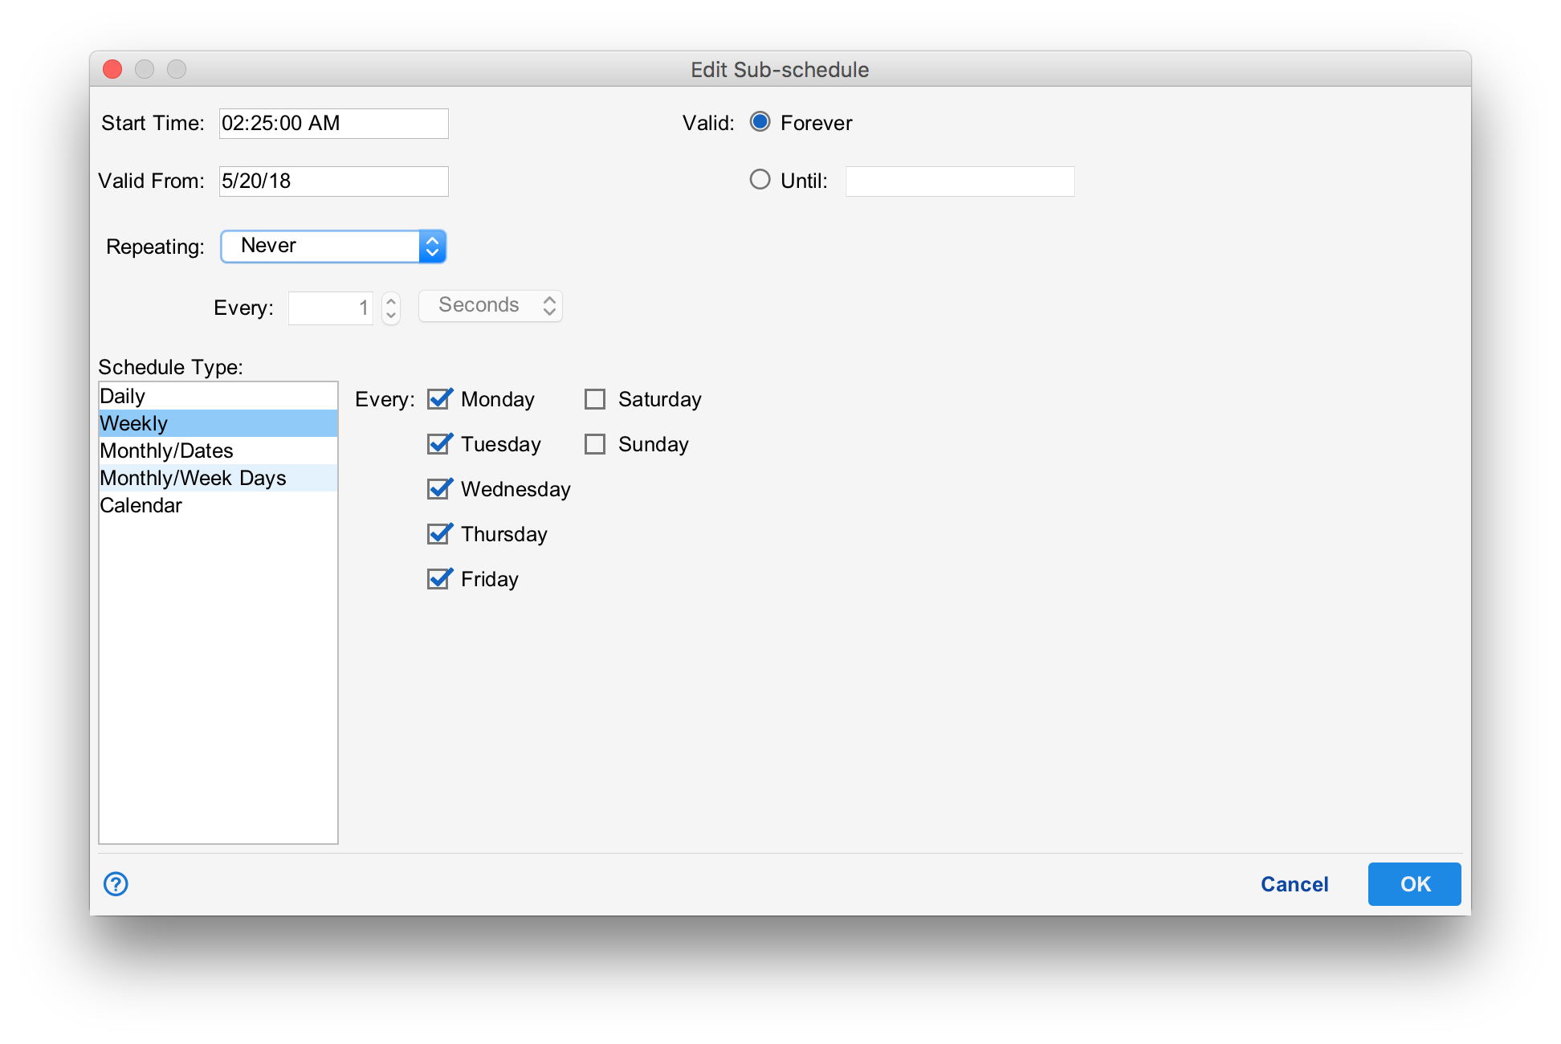The height and width of the screenshot is (1044, 1561).
Task: Select Daily schedule type
Action: (x=217, y=396)
